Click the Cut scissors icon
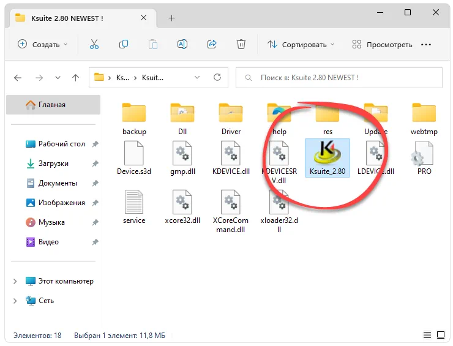The width and height of the screenshot is (453, 346). click(x=94, y=44)
